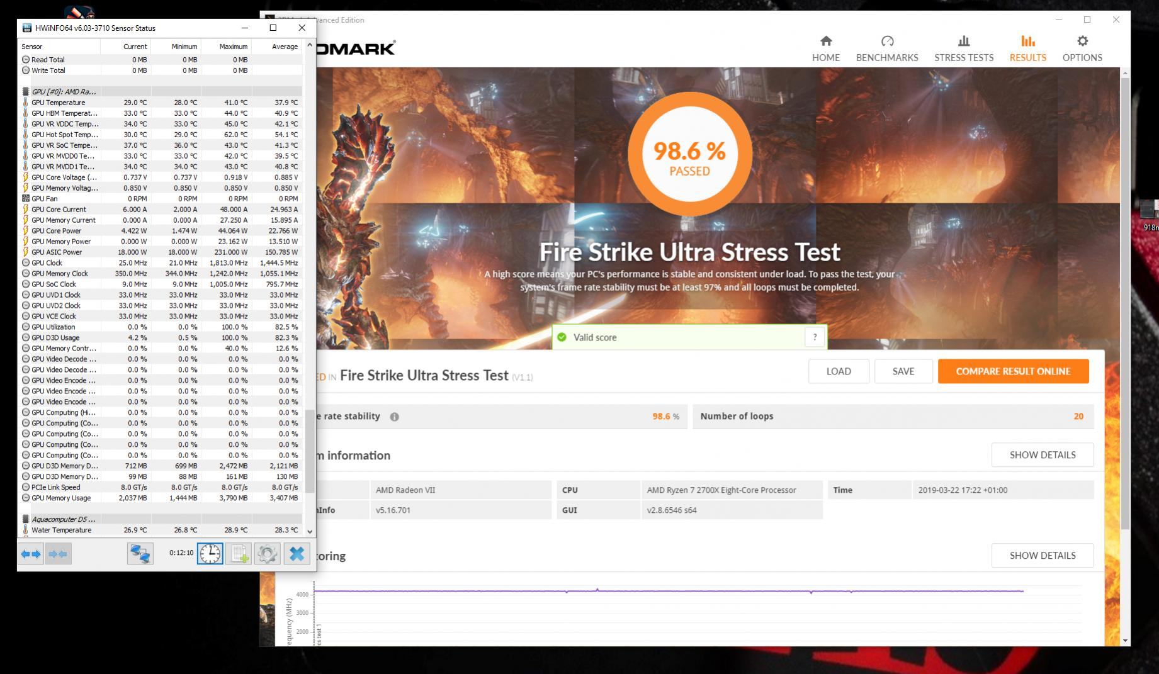
Task: Click the Number of loops value 20
Action: 1078,417
